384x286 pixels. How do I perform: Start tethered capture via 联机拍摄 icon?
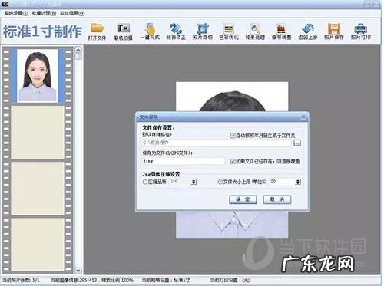123,31
